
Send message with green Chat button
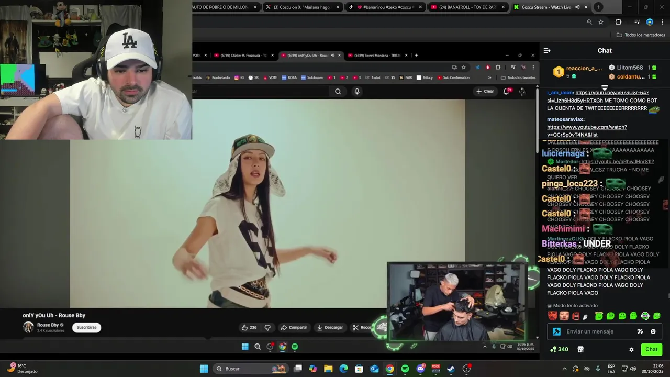651,349
